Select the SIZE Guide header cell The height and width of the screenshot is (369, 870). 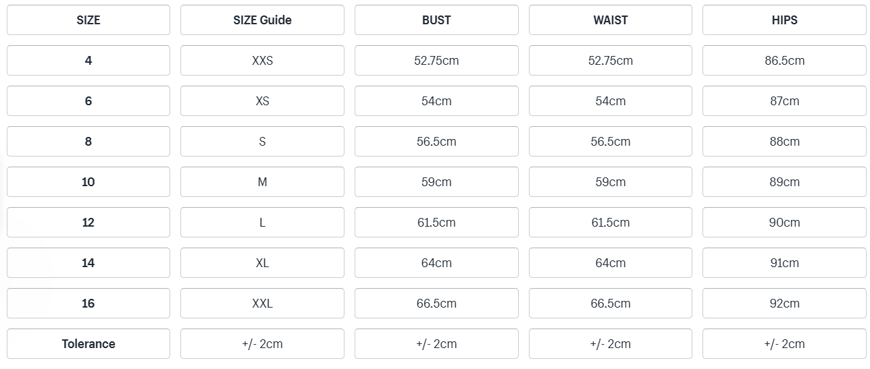tap(262, 20)
